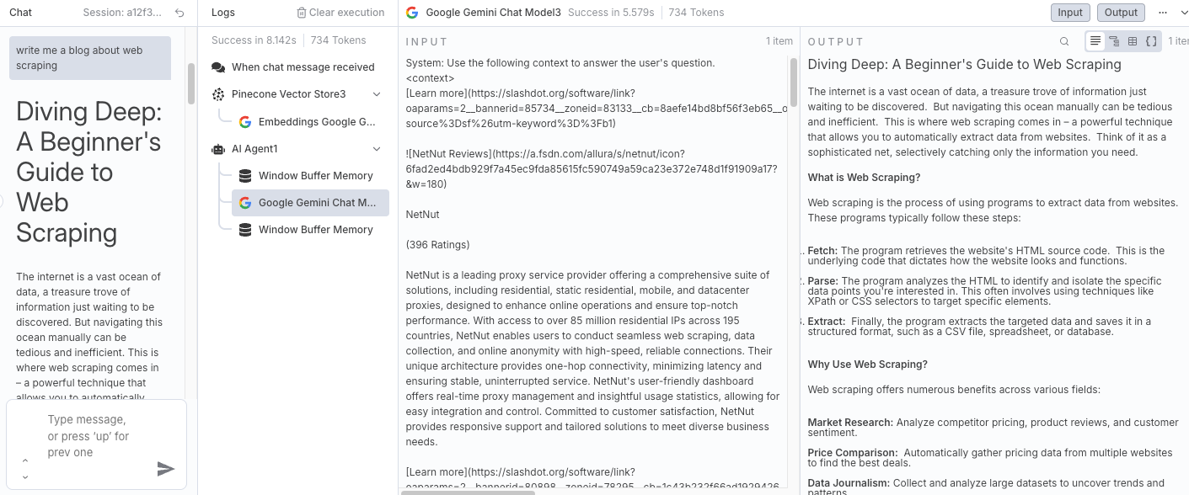The image size is (1189, 495).
Task: Select Window Buffer Memory row directly under AI Agent1
Action: tap(309, 176)
